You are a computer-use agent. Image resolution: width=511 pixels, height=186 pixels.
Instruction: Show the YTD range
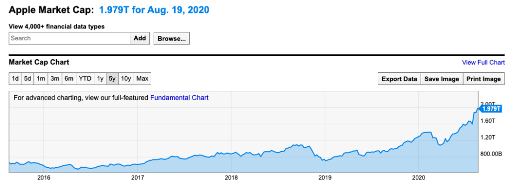85,79
